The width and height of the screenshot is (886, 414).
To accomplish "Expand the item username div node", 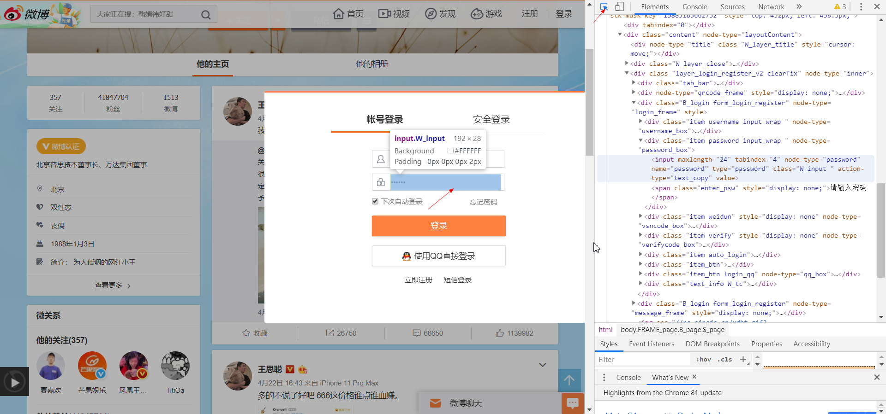I will pos(641,121).
